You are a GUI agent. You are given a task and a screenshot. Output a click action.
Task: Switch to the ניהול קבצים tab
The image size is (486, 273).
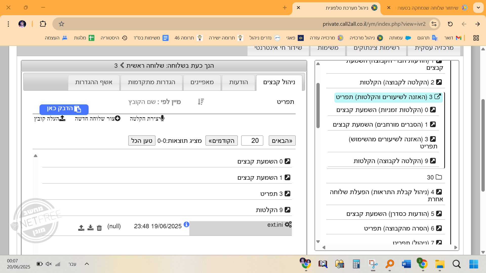click(x=279, y=82)
